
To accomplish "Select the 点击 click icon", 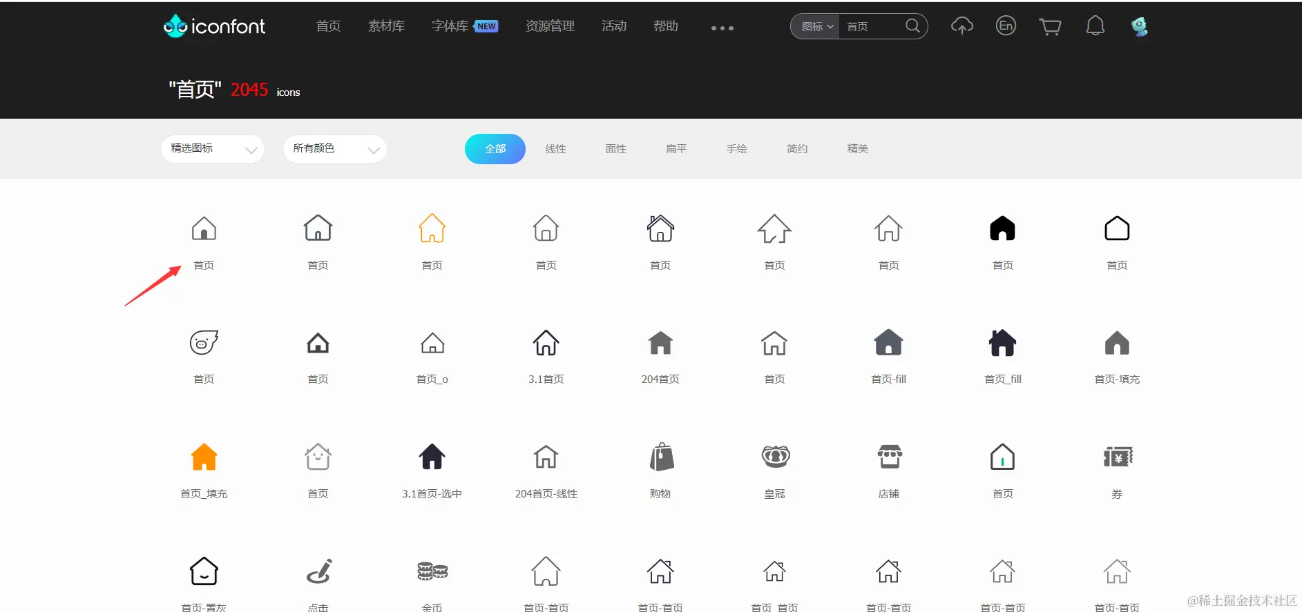I will tap(318, 571).
